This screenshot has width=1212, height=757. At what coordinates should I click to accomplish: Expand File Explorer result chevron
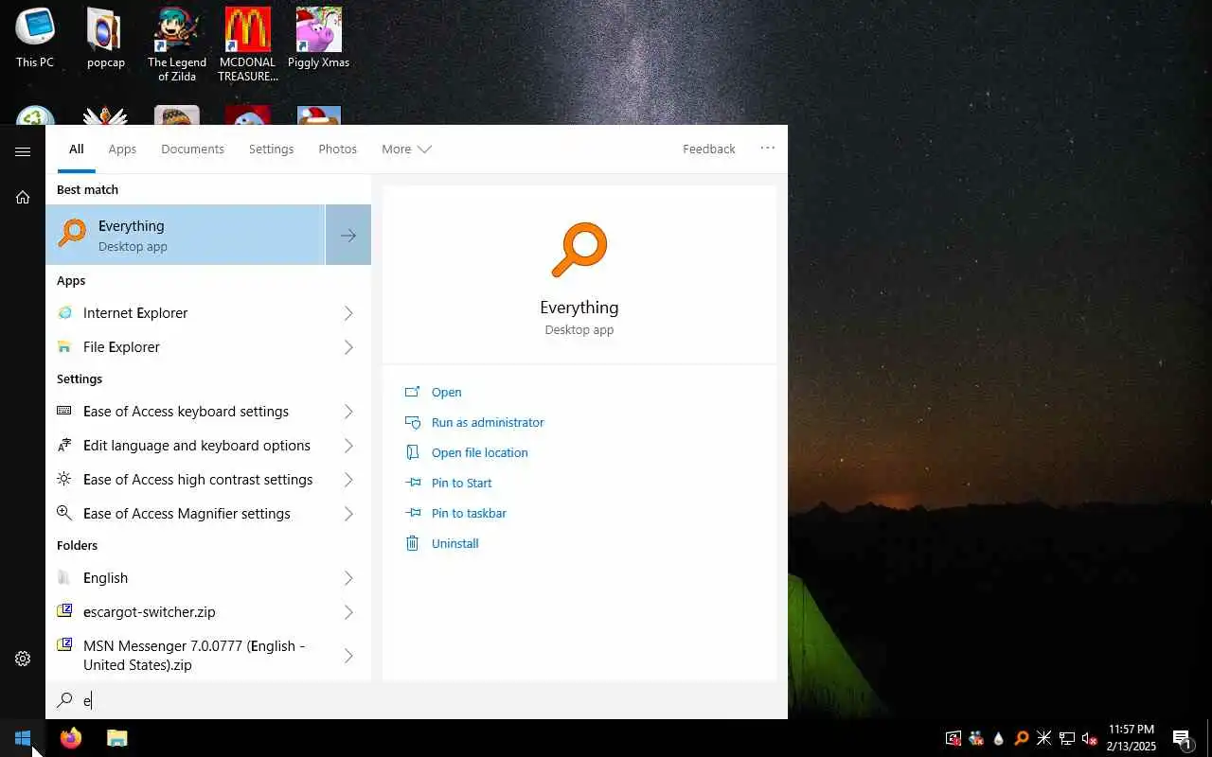click(x=348, y=347)
